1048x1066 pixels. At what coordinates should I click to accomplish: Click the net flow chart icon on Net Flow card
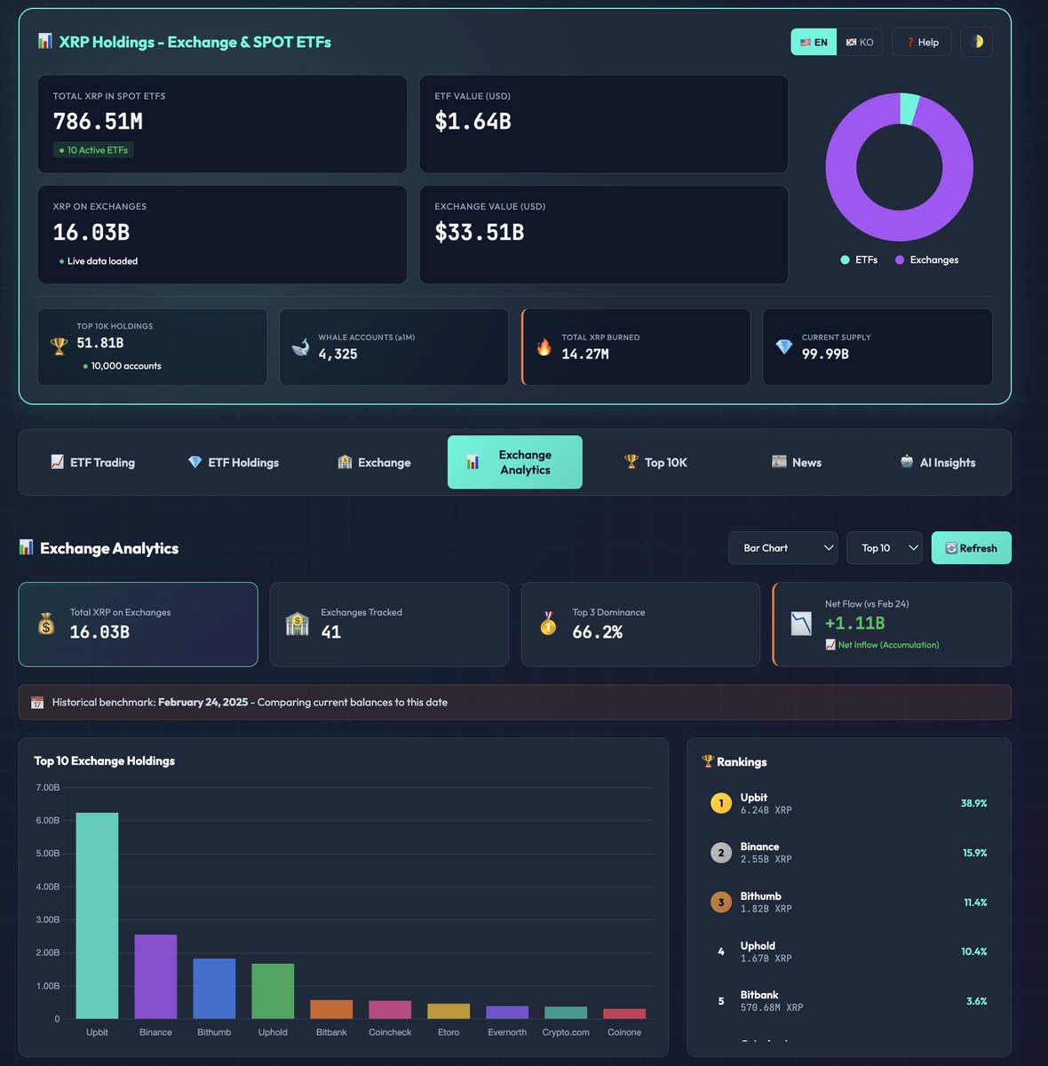point(799,624)
